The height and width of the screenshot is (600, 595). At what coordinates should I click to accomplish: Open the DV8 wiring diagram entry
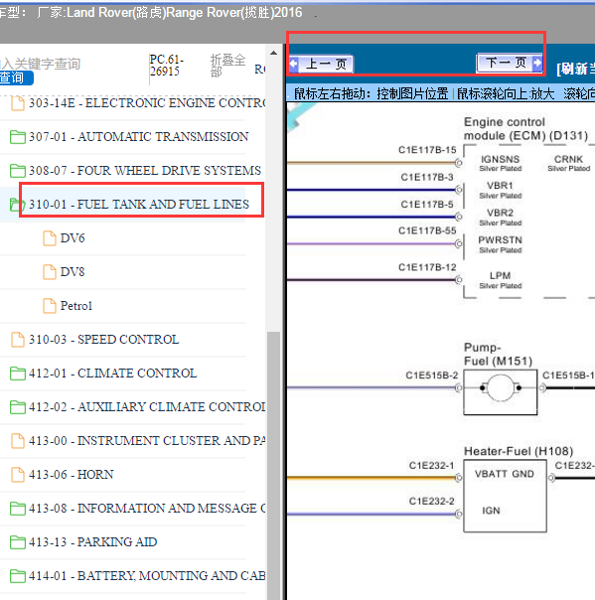[73, 272]
